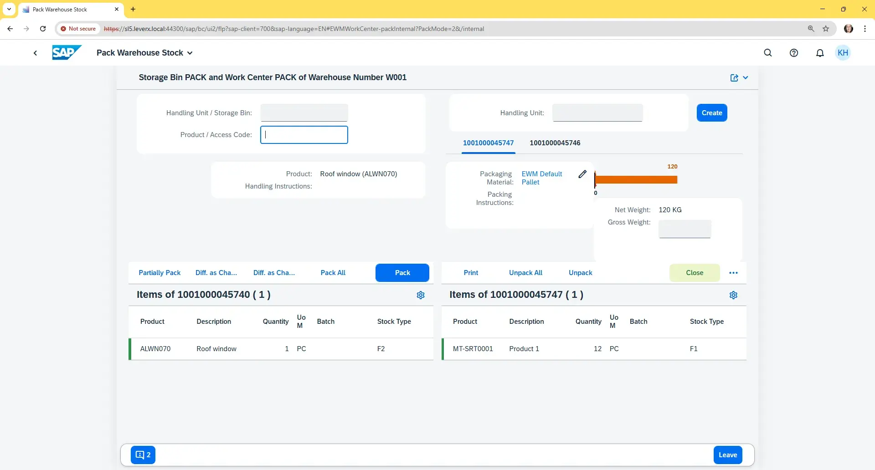Focus the Product / Access Code field
This screenshot has height=470, width=875.
pos(304,135)
